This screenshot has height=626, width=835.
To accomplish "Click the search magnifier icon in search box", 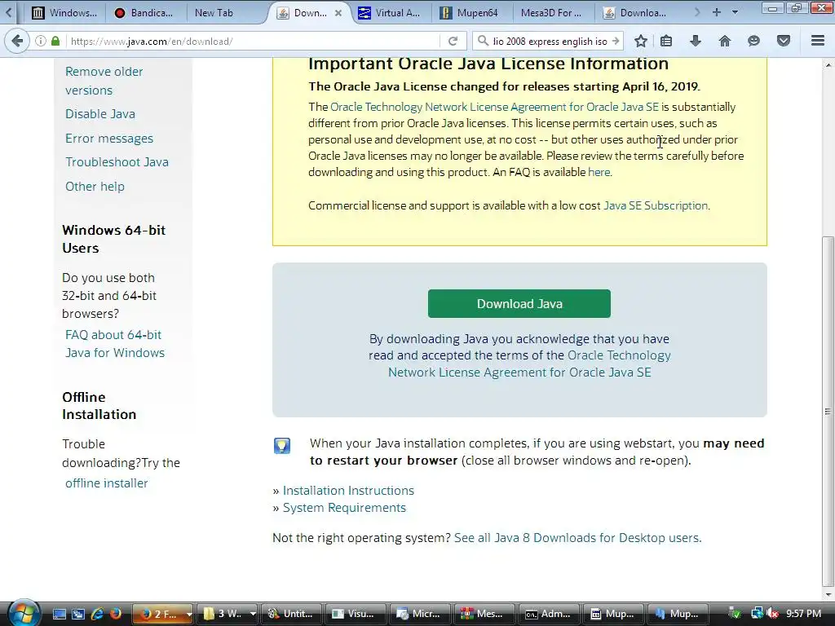I will [483, 41].
